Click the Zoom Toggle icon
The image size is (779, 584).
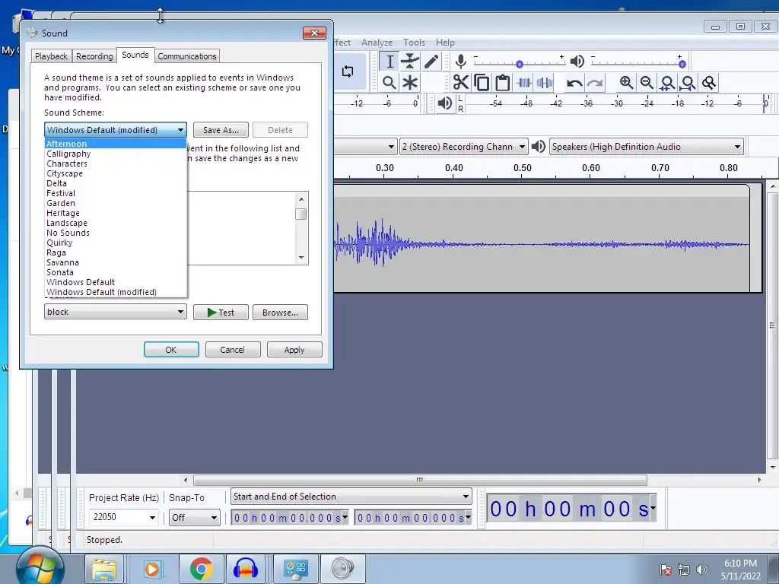click(710, 82)
